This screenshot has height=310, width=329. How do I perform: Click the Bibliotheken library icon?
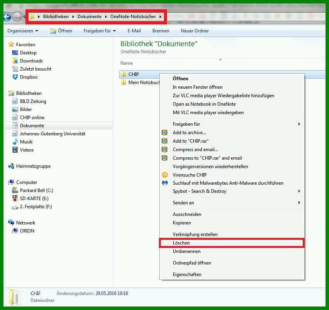[x=11, y=93]
